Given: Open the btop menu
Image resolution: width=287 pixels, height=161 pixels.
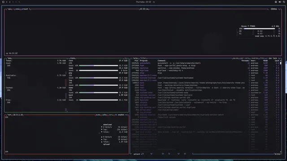Looking at the screenshot, I should [17, 9].
